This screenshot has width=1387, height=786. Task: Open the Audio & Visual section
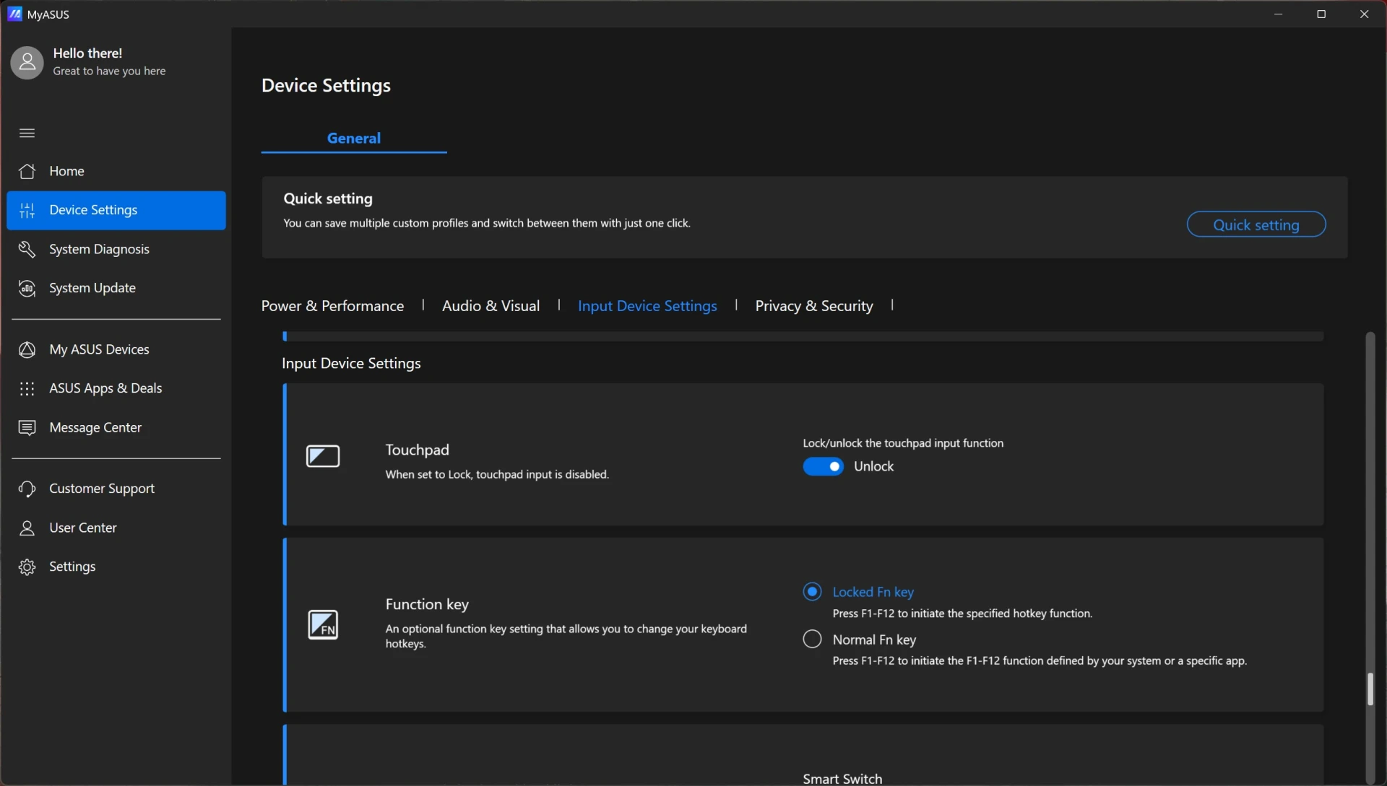[x=491, y=305]
